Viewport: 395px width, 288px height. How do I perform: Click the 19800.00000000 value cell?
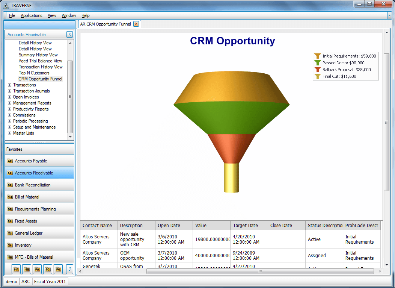tap(211, 239)
